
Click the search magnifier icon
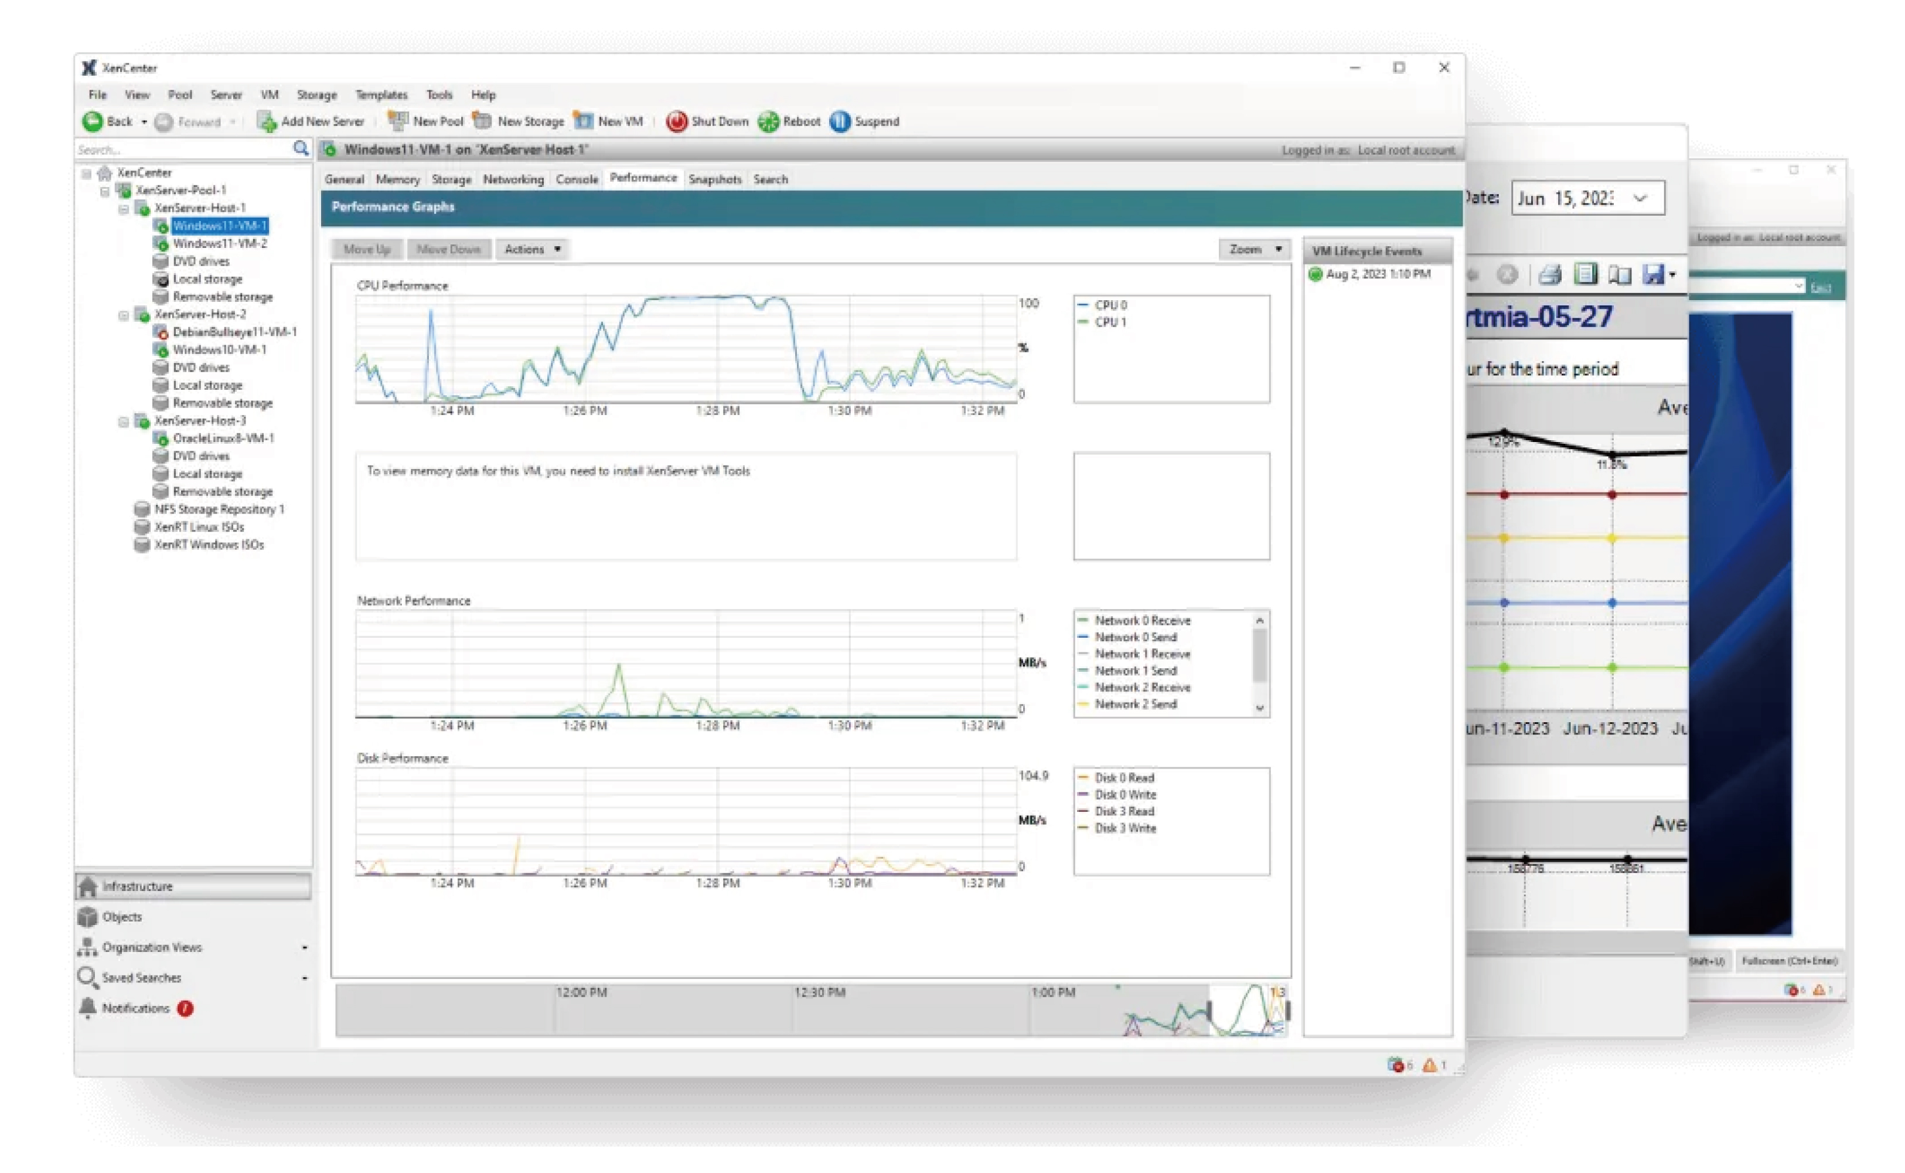301,149
